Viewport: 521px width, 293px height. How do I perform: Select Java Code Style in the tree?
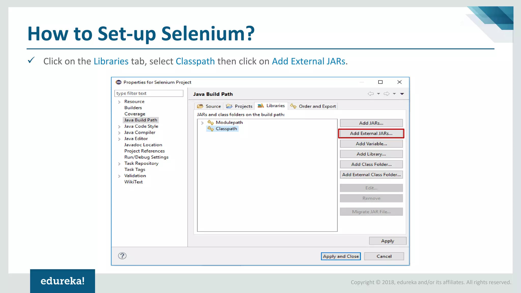pyautogui.click(x=141, y=126)
